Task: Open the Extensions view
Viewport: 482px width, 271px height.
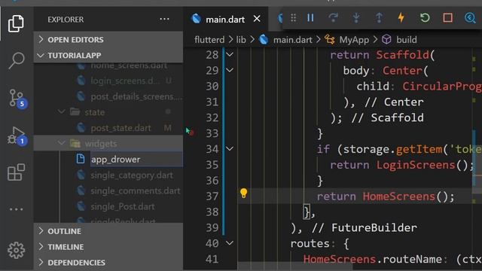Action: [16, 172]
